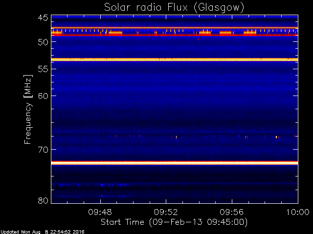Click the 10:00 time tick label

tap(298, 212)
